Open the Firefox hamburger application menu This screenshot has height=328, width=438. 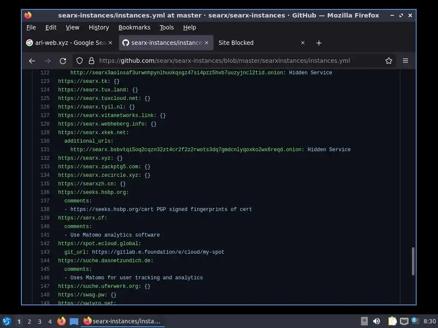[405, 61]
